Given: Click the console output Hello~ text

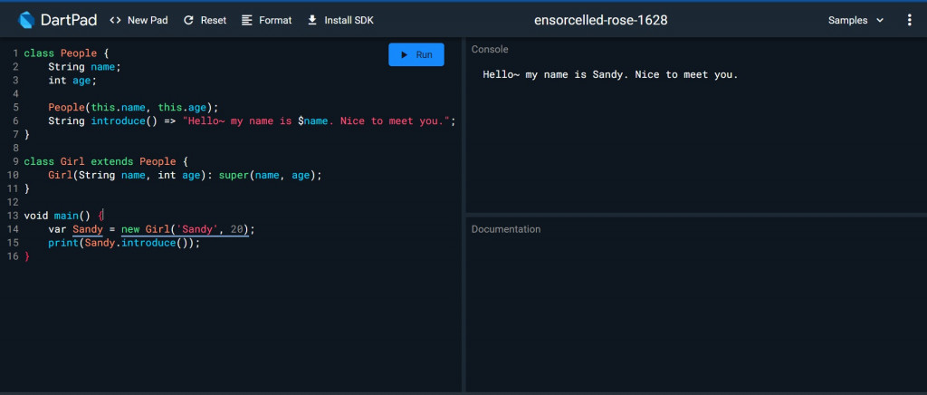Looking at the screenshot, I should click(x=610, y=75).
